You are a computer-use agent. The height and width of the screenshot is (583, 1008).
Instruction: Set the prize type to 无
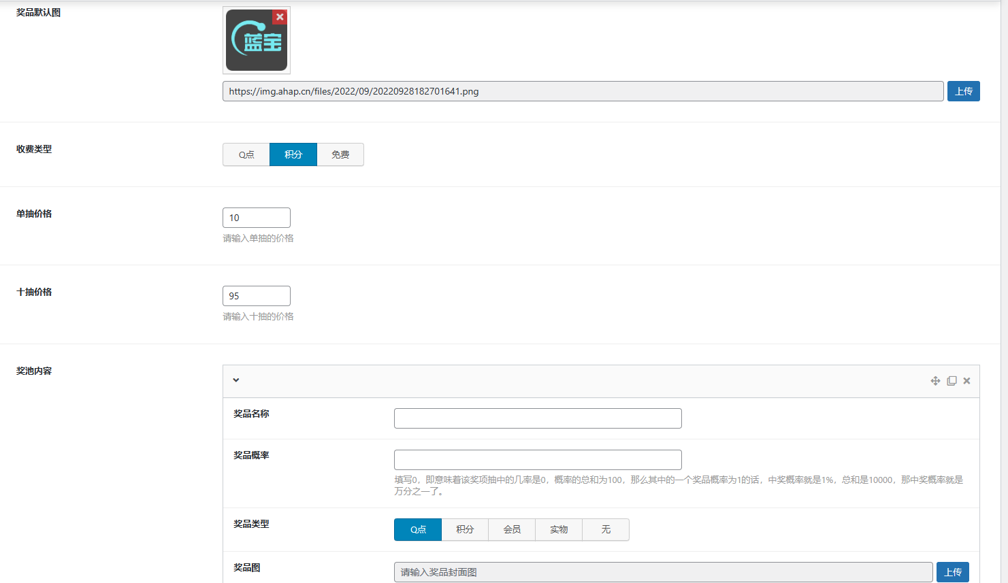[606, 529]
